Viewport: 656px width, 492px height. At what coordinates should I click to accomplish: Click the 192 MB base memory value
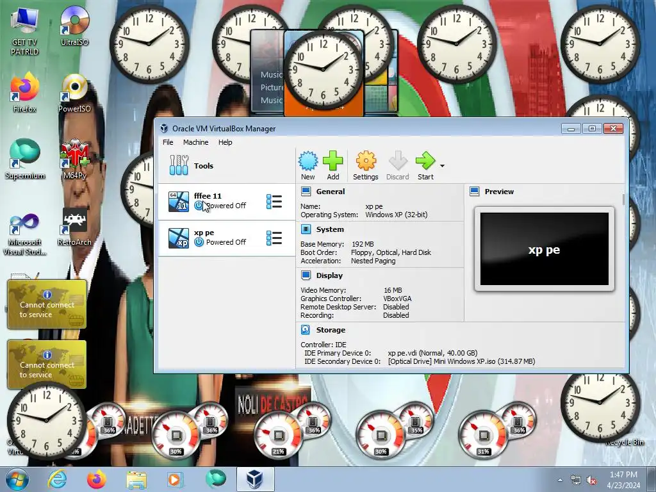(363, 244)
